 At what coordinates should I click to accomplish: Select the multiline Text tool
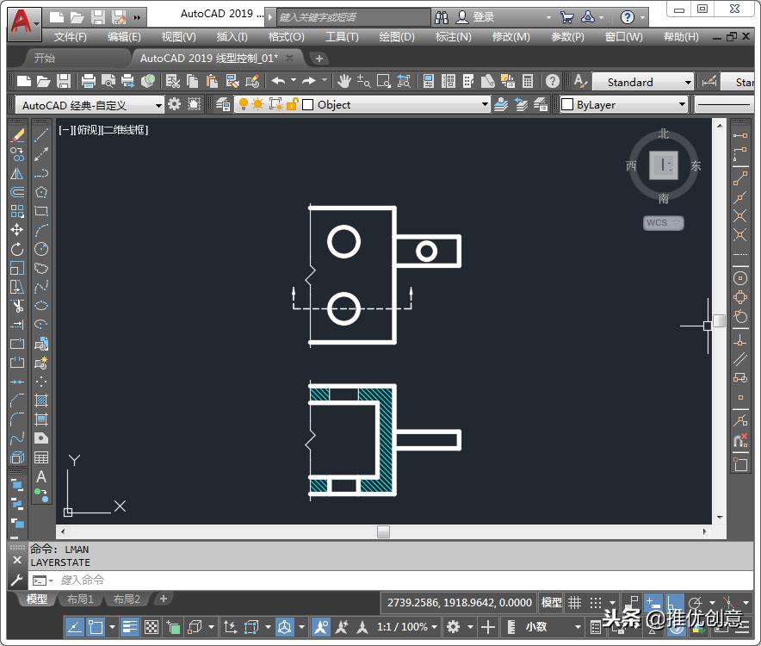pyautogui.click(x=41, y=476)
